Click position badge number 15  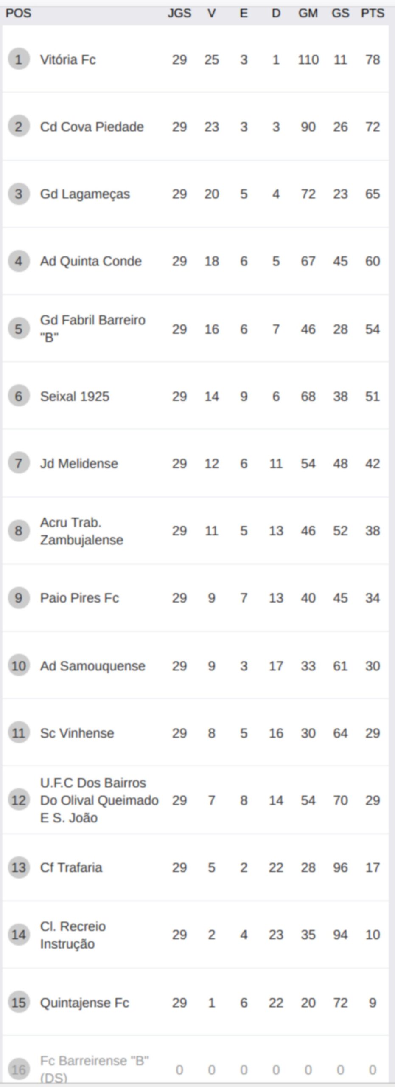pos(19,1003)
